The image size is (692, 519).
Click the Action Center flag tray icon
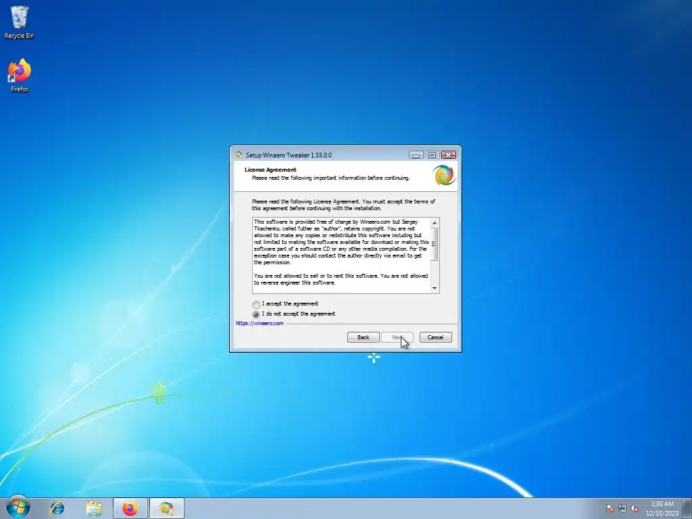tap(610, 508)
